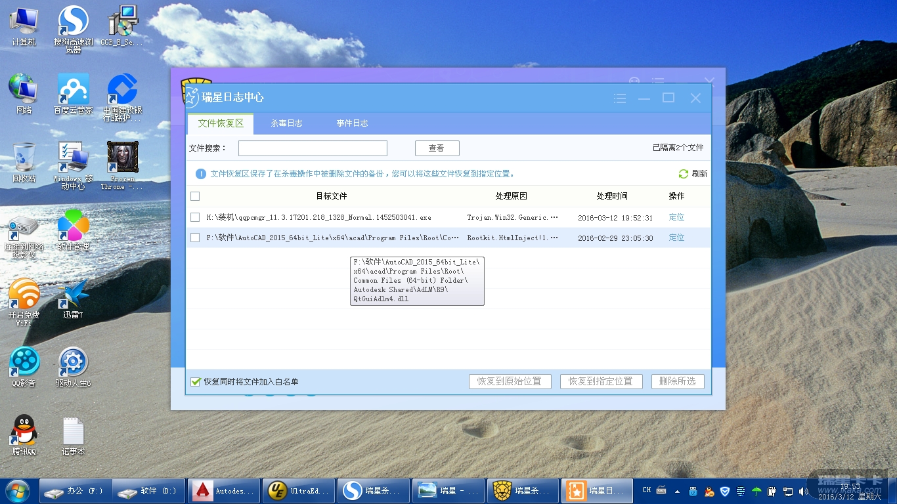This screenshot has height=504, width=897.
Task: Click the 恢复到原始位置 button
Action: [510, 381]
